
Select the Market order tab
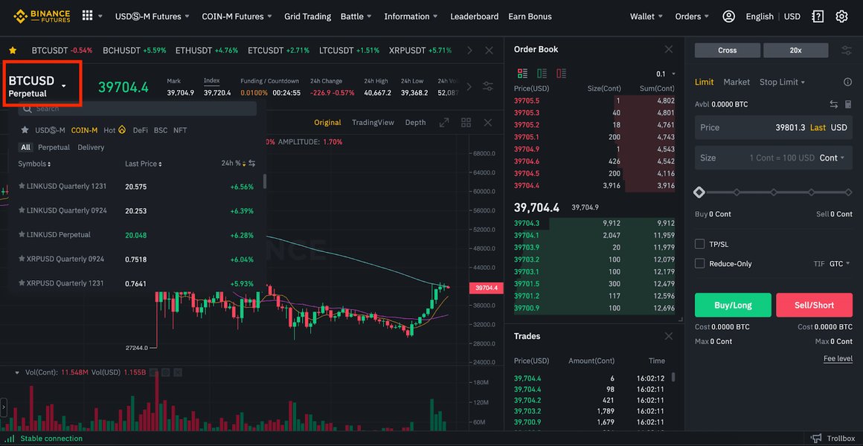tap(737, 82)
